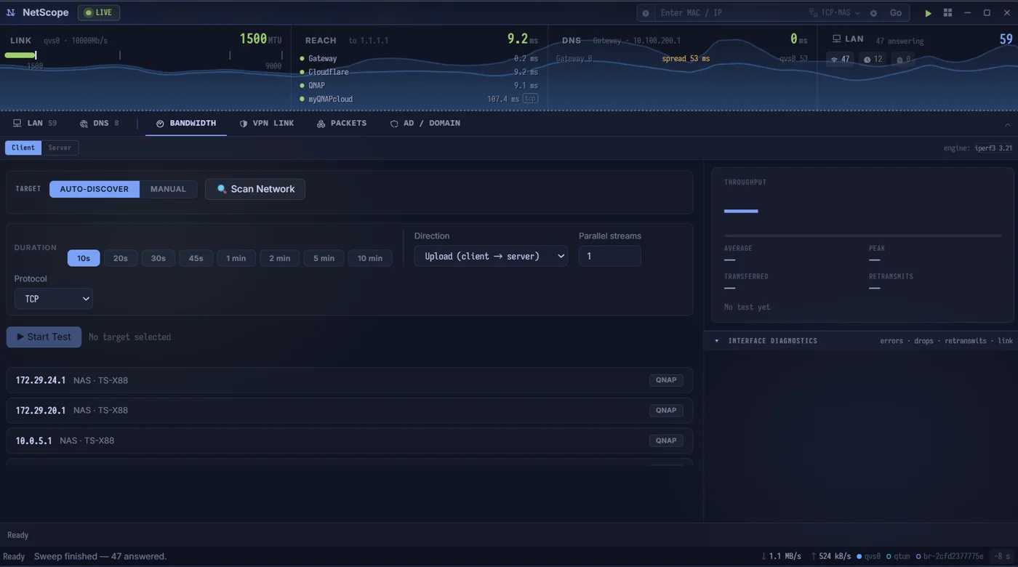Screen dimensions: 1018x567
Task: Open the AD / DOMAIN tab
Action: 425,124
